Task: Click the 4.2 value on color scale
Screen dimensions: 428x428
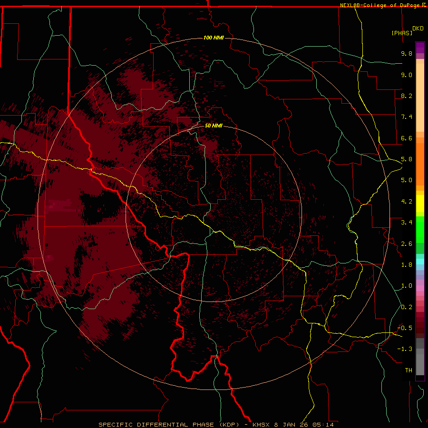Action: pyautogui.click(x=407, y=202)
